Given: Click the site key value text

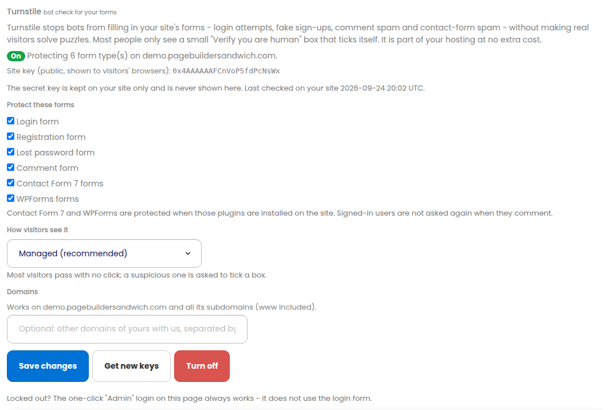Looking at the screenshot, I should pyautogui.click(x=226, y=71).
